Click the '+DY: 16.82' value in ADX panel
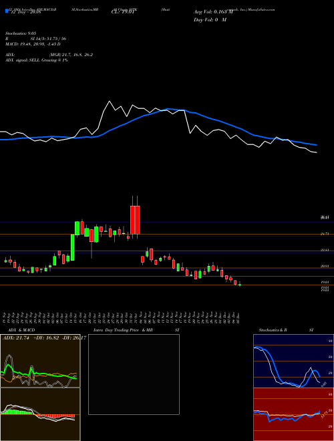Viewport: 334px width, 441px height. tap(46, 337)
